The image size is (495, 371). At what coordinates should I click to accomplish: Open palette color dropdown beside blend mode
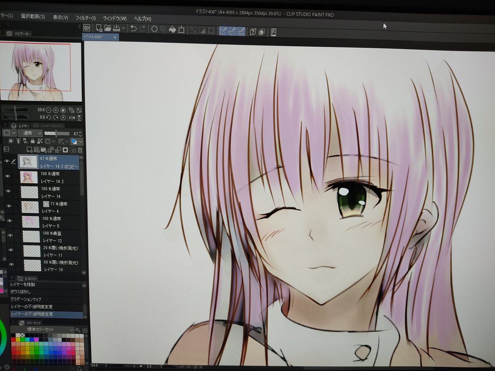point(9,133)
